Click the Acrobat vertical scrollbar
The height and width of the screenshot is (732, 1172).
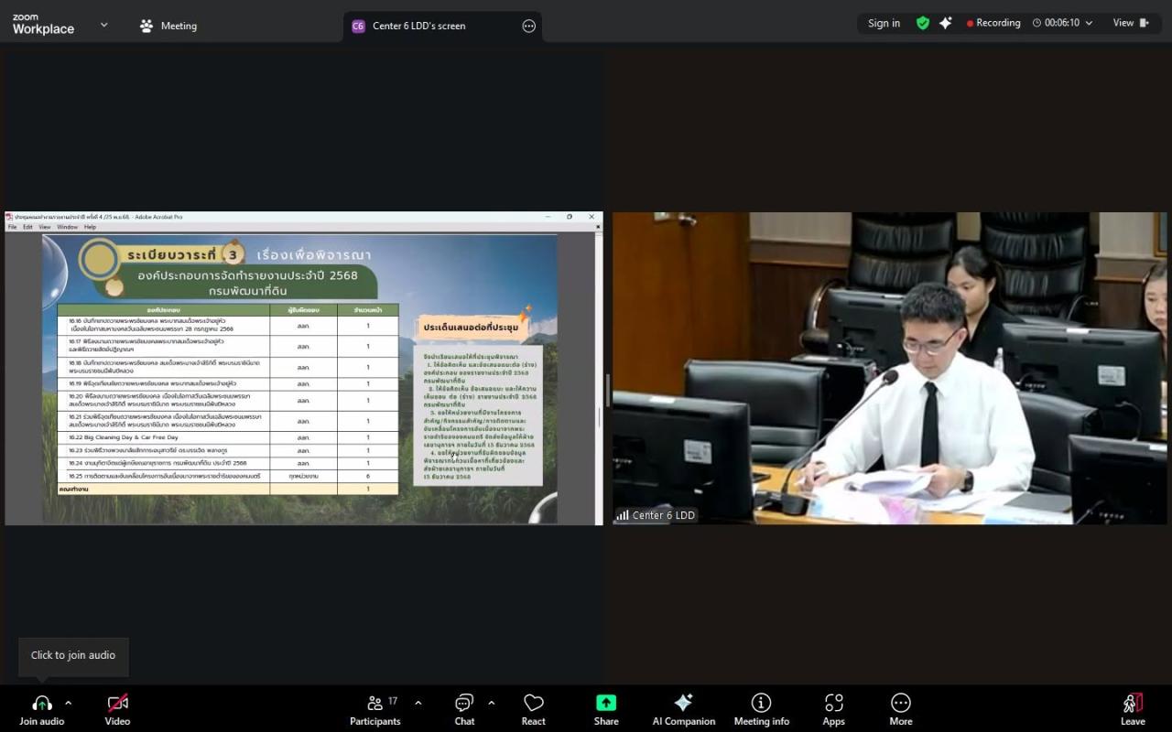point(599,379)
